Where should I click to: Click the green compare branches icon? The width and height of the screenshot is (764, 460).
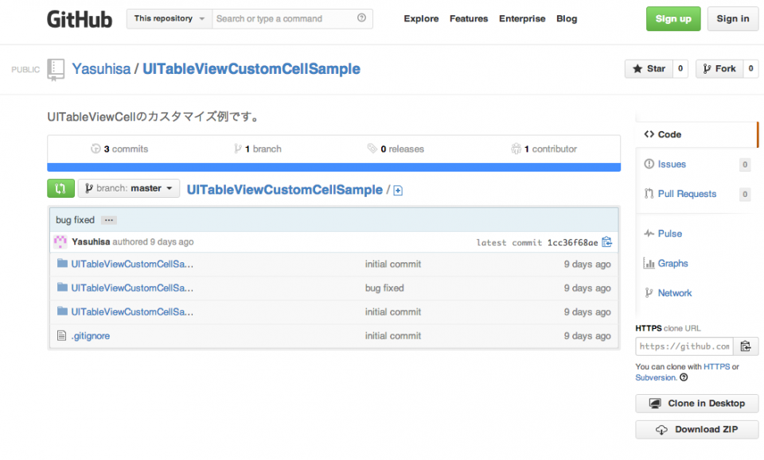(60, 188)
